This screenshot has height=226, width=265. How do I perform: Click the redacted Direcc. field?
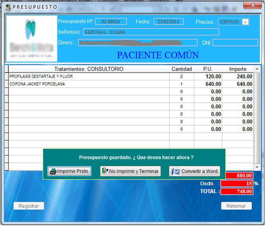138,42
